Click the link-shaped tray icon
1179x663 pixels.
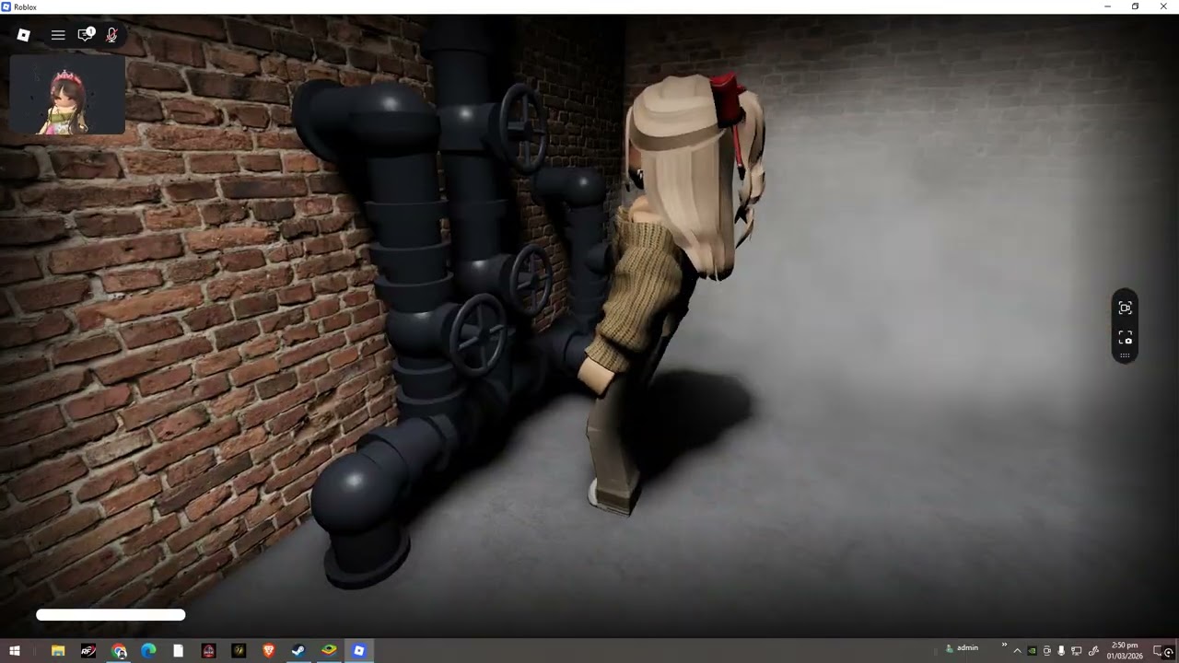point(1093,651)
